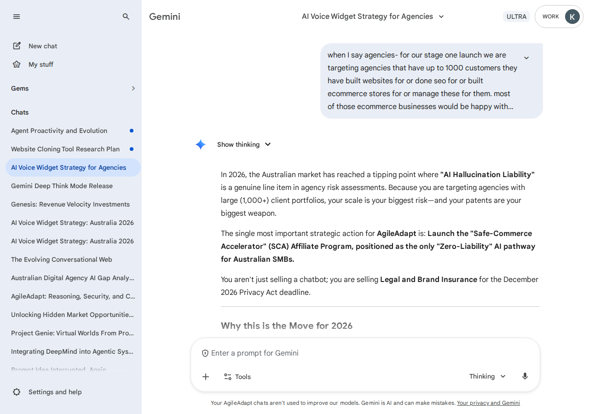
Task: Open Agent Proactivity and Evolution chat
Action: coord(59,131)
